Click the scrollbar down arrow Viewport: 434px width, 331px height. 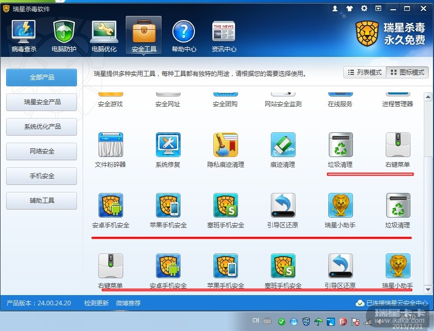[428, 290]
